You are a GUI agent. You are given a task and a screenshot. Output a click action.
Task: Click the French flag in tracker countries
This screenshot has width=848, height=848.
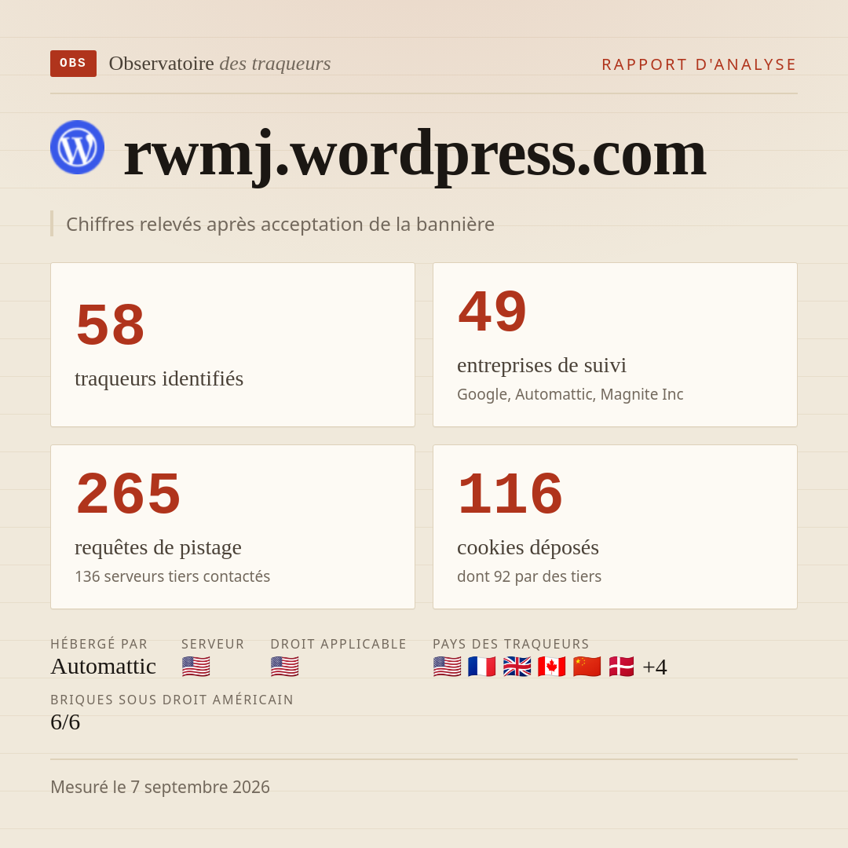[482, 667]
